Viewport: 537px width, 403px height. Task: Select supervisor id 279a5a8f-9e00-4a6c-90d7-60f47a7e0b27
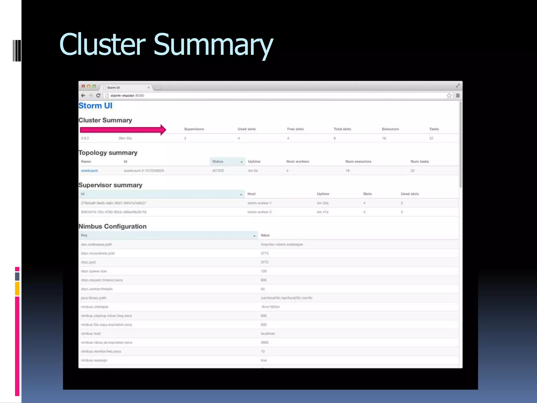(114, 203)
